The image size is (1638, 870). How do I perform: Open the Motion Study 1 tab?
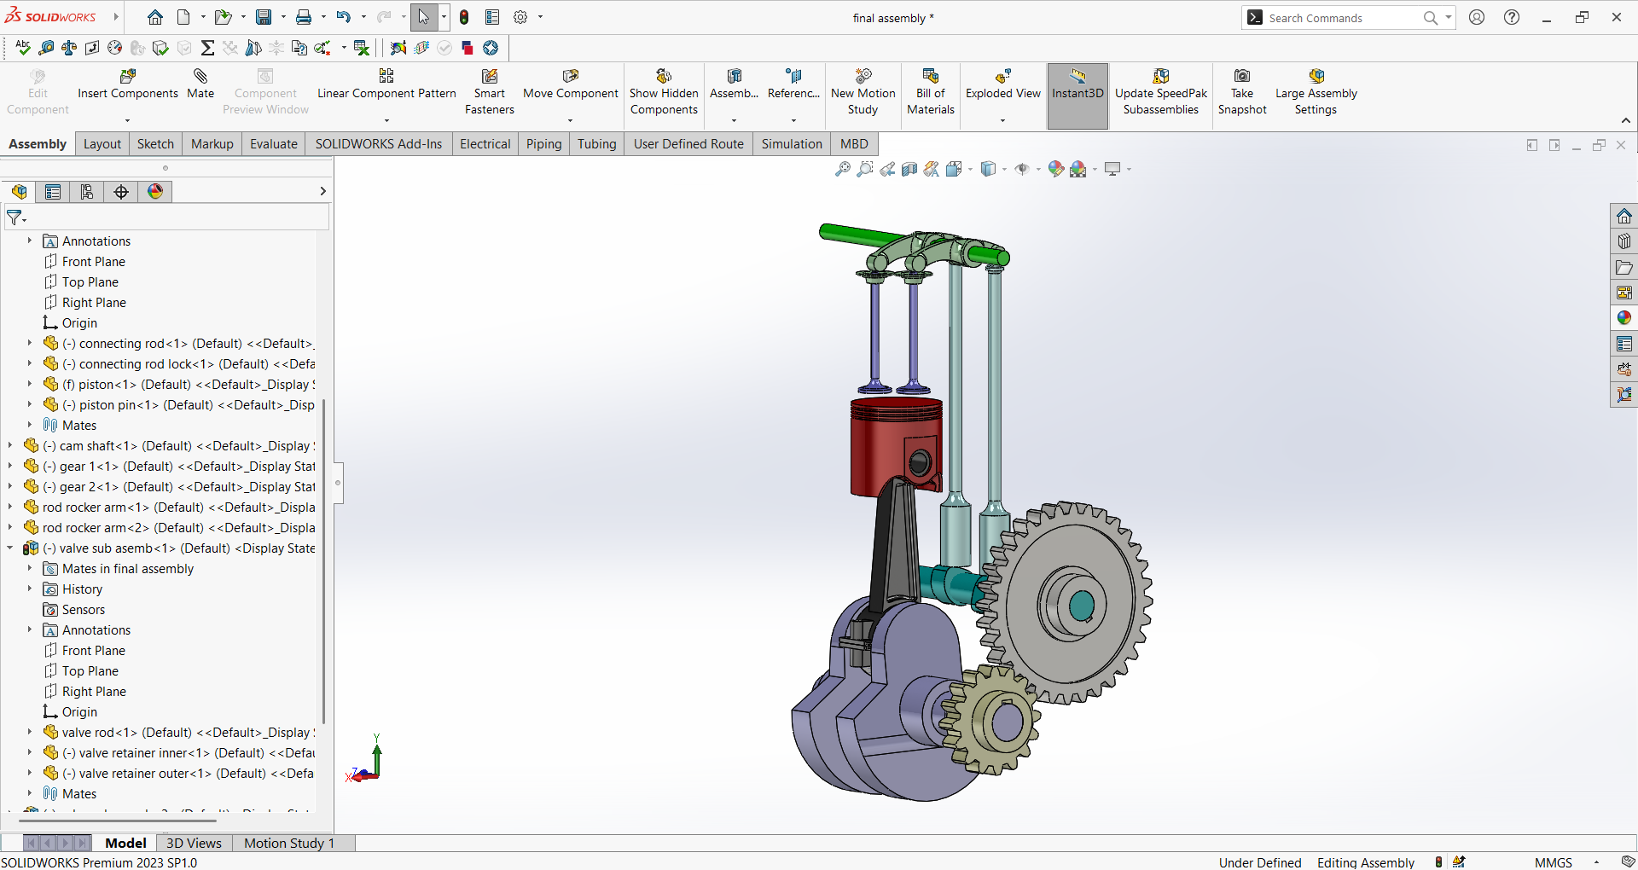pos(289,843)
